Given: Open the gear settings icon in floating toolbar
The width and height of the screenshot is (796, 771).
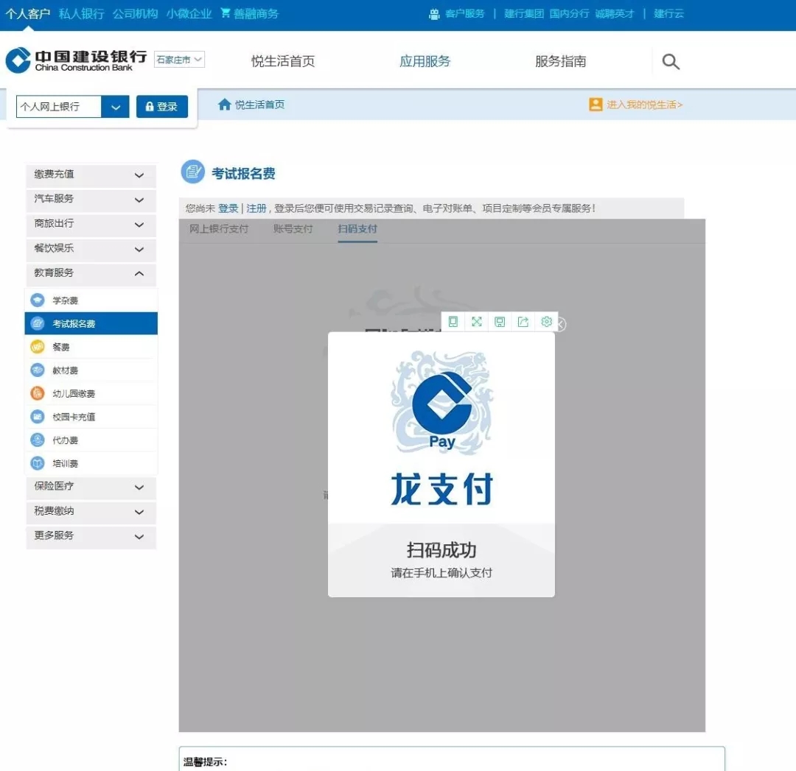Looking at the screenshot, I should point(546,322).
